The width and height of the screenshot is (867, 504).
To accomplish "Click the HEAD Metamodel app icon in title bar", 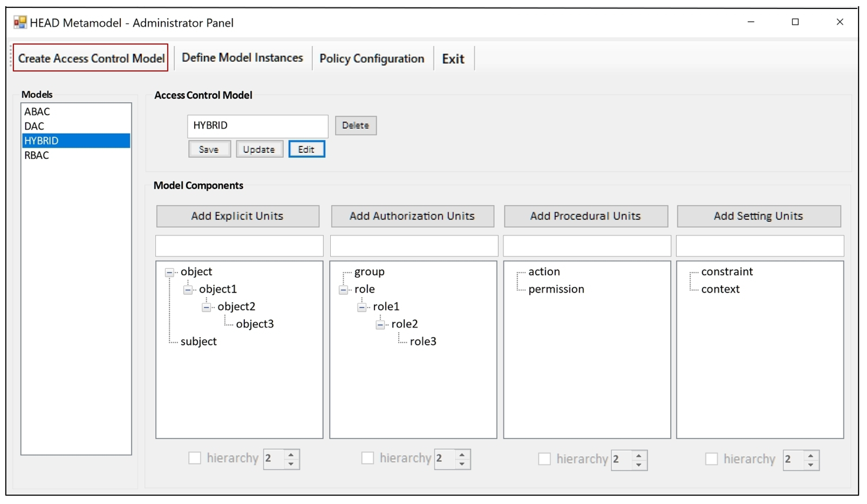I will (20, 23).
